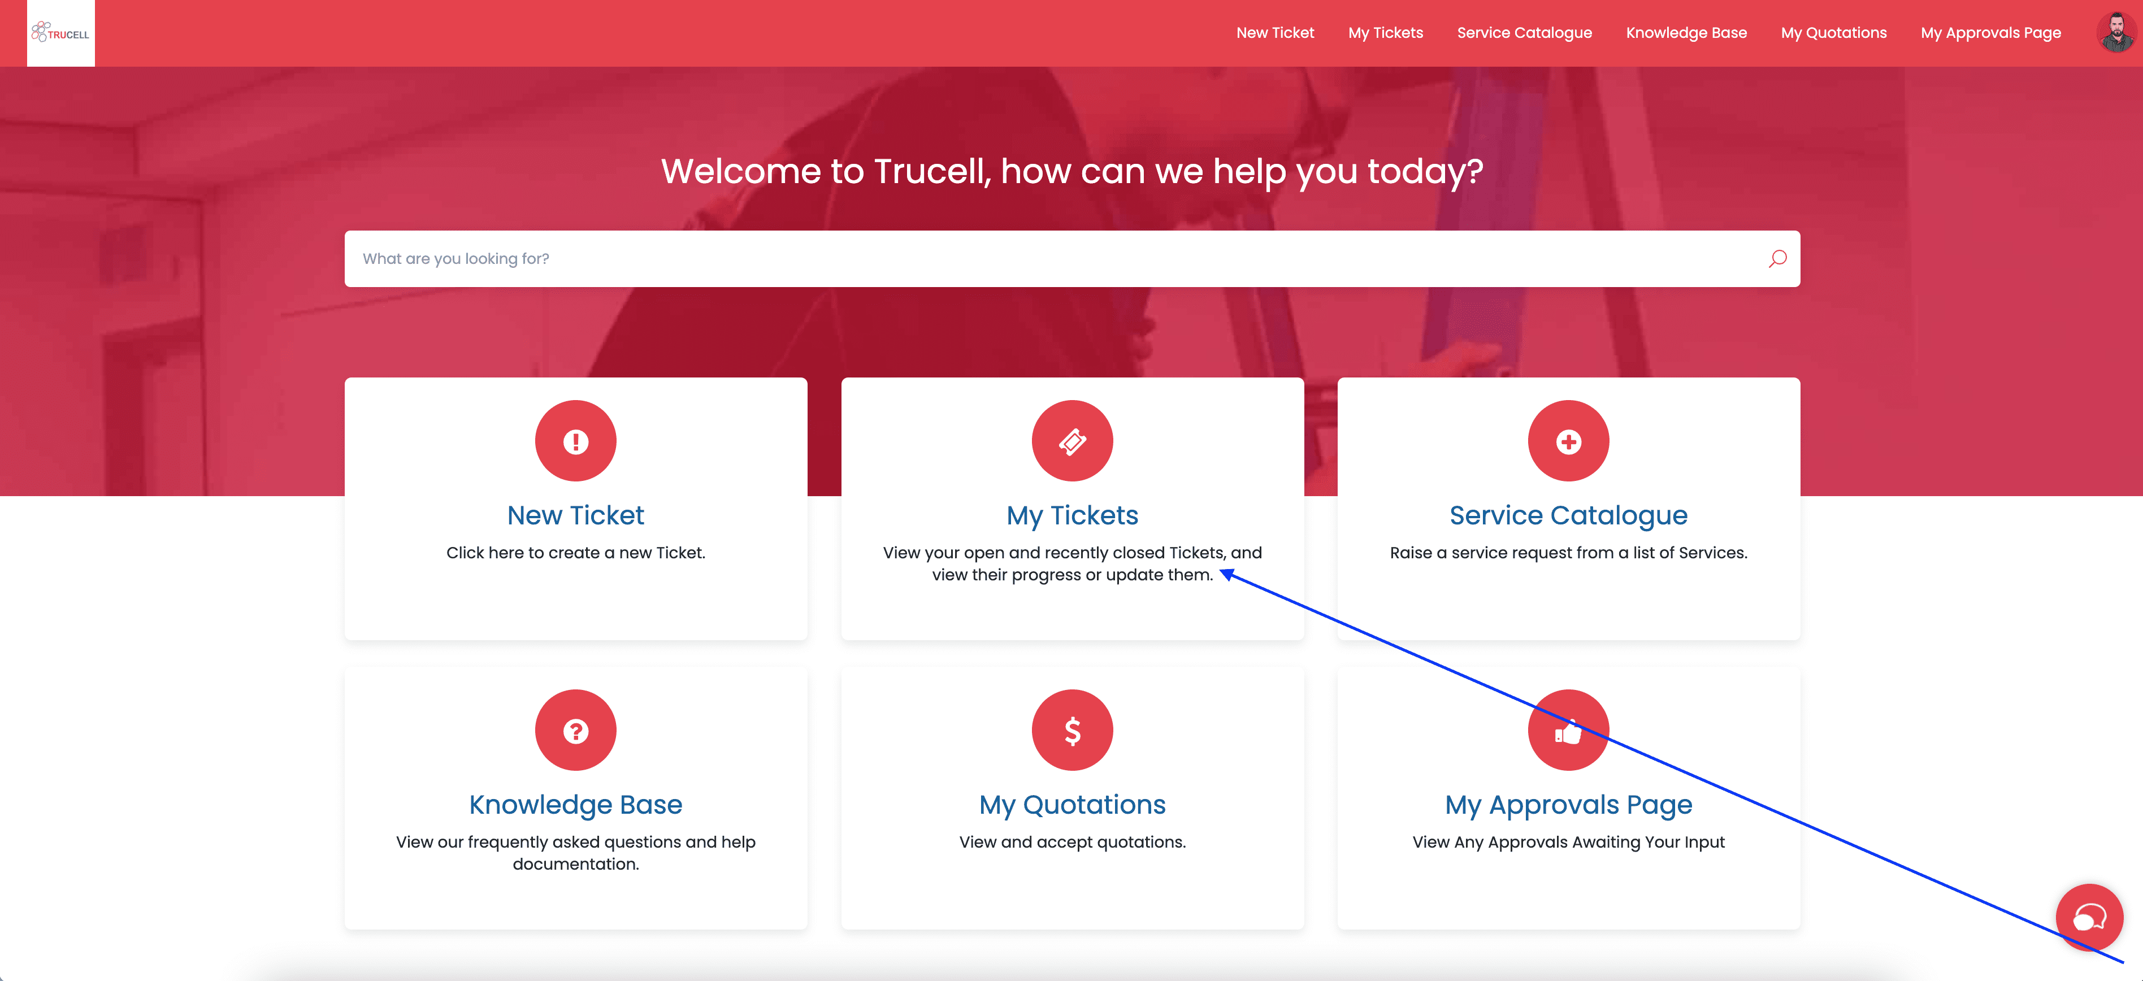This screenshot has height=981, width=2143.
Task: Open New Ticket in top navigation
Action: coord(1274,33)
